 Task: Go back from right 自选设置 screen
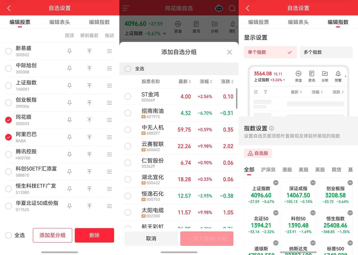click(x=247, y=8)
